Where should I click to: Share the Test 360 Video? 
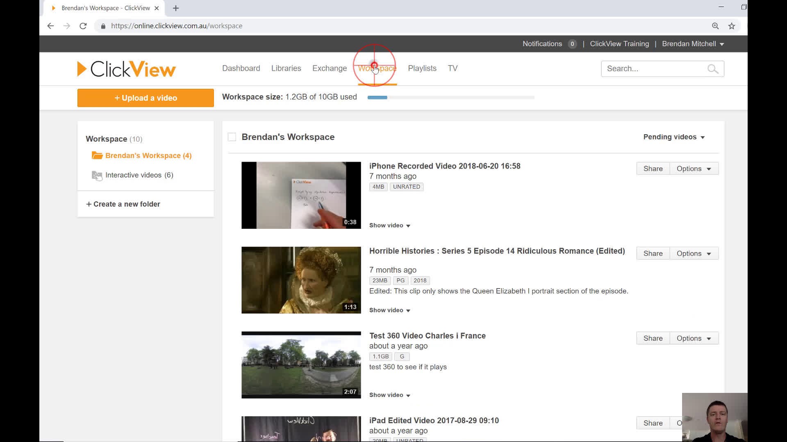[653, 338]
